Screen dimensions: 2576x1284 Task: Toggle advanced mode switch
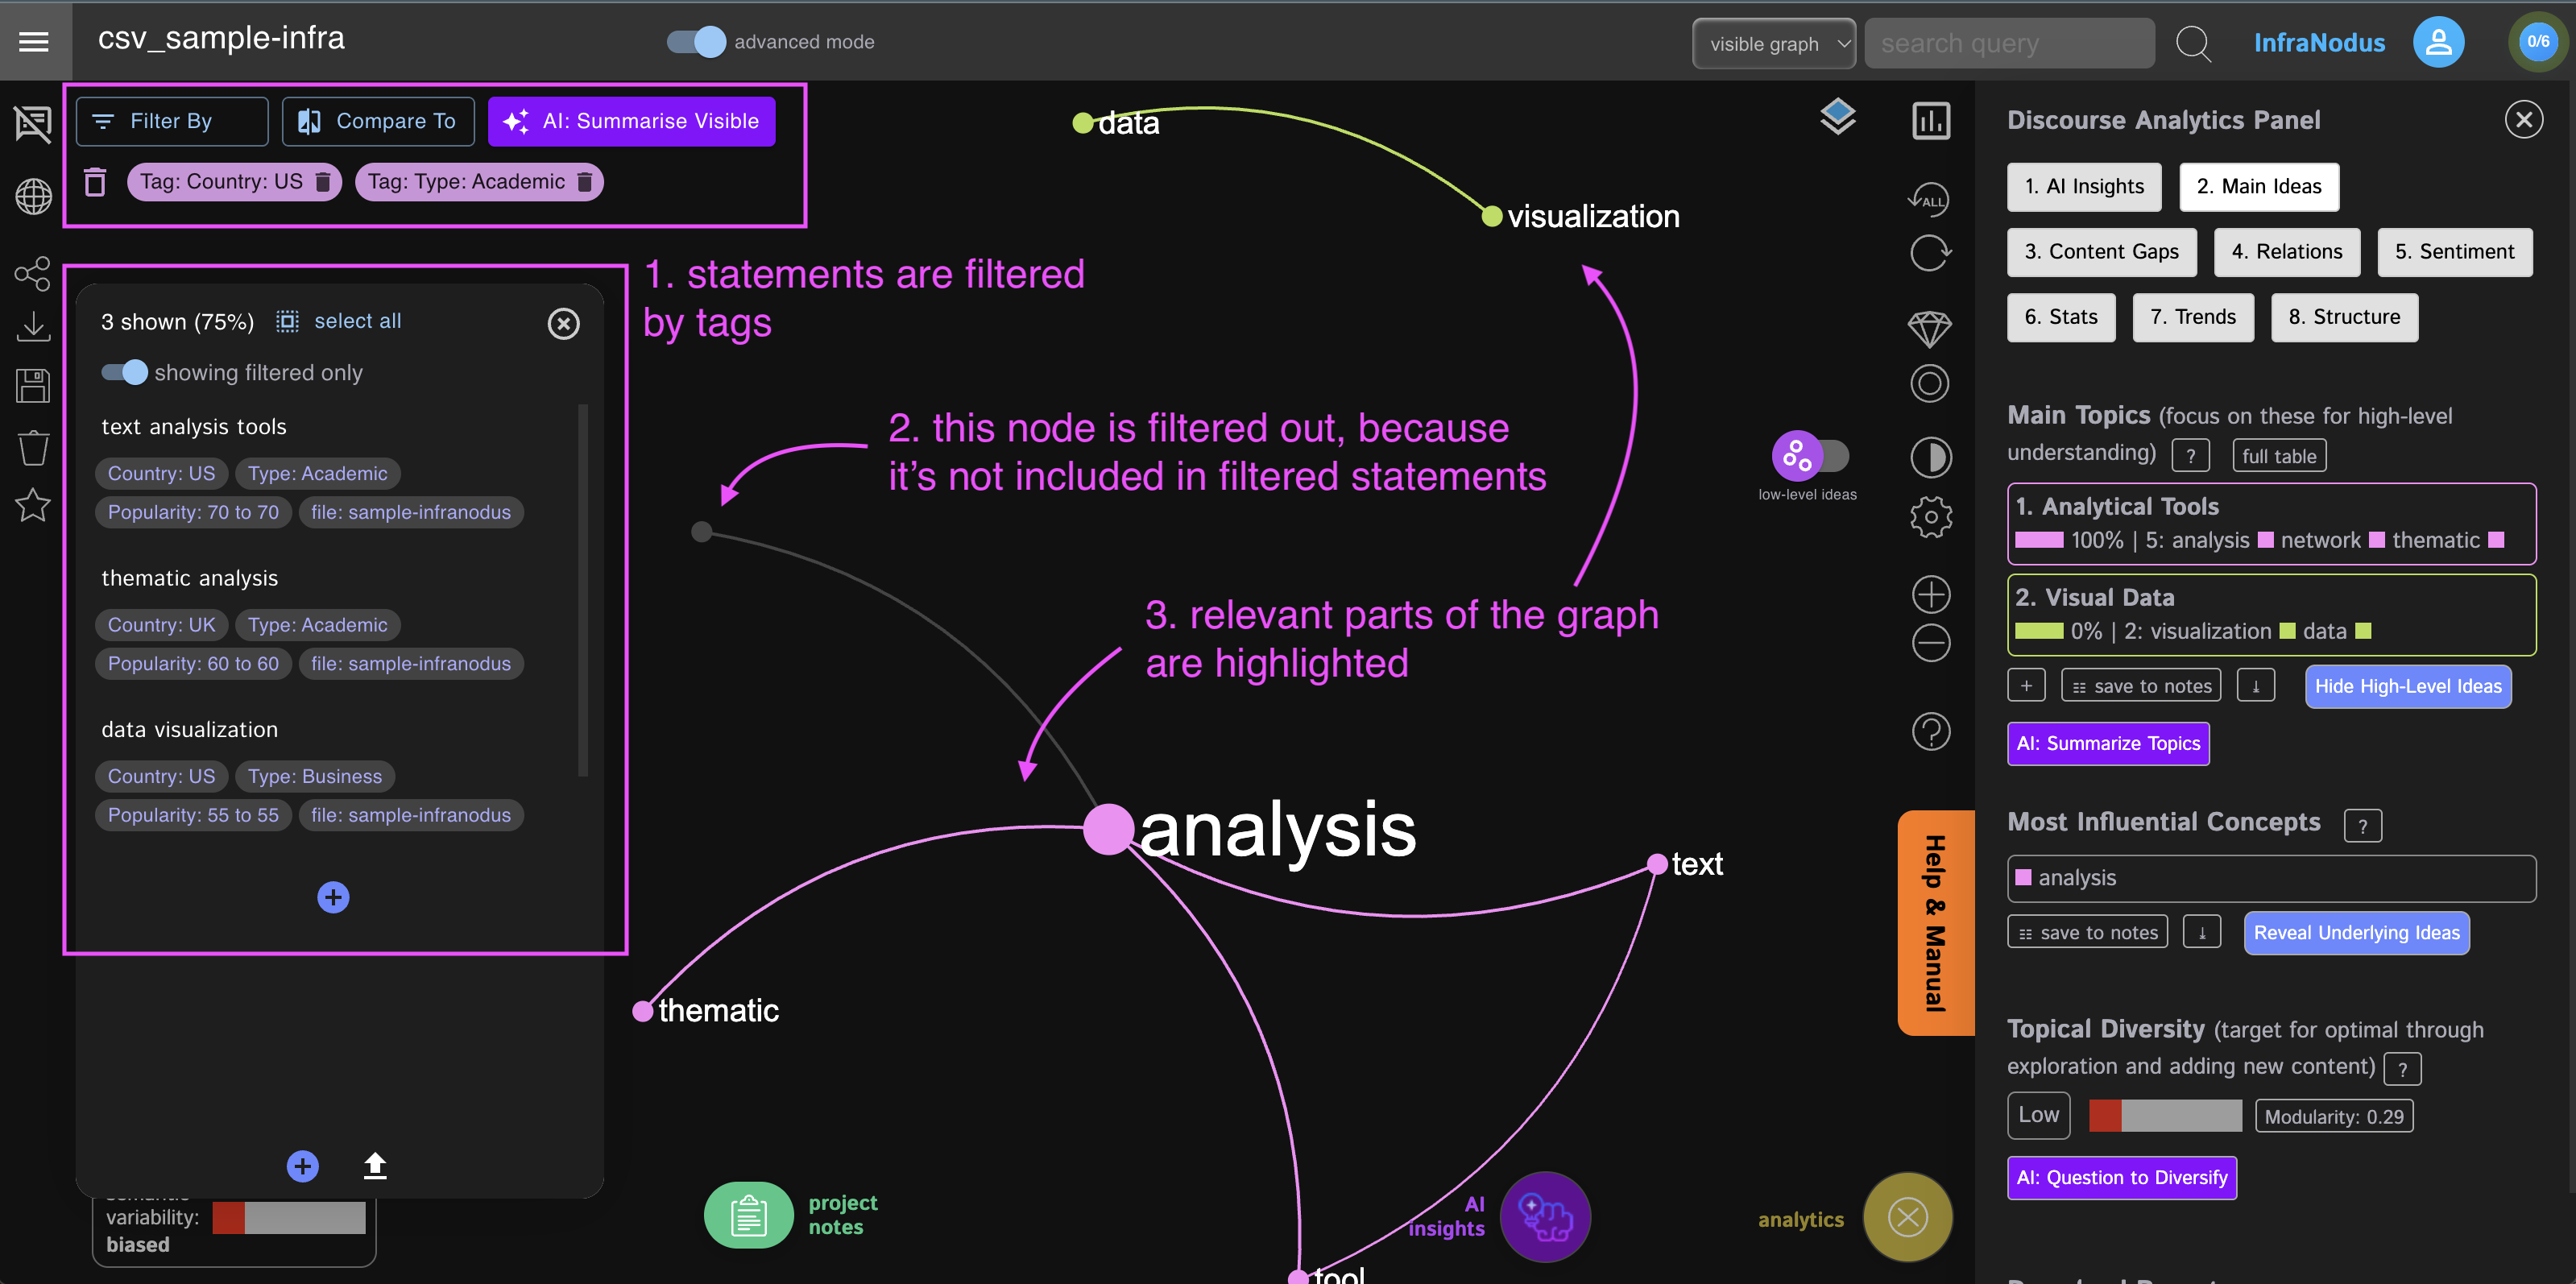pyautogui.click(x=696, y=41)
